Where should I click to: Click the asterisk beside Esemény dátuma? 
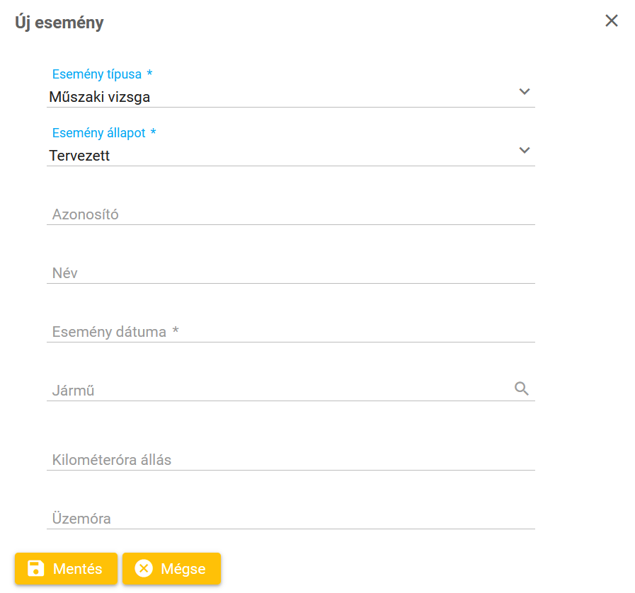click(x=176, y=331)
